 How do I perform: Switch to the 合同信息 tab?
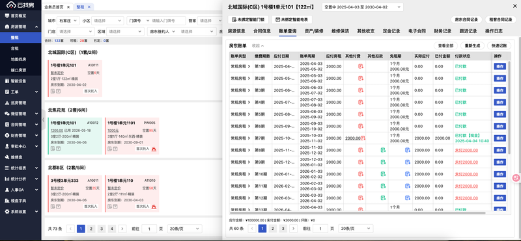(262, 31)
